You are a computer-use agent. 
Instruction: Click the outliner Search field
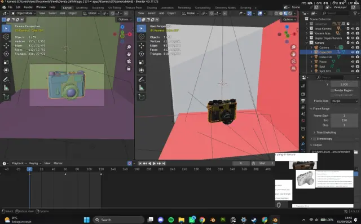pyautogui.click(x=335, y=14)
